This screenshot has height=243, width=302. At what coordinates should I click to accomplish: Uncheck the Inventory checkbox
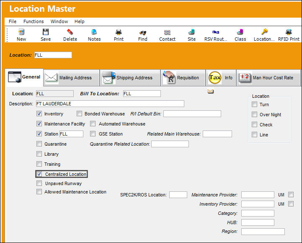coord(39,113)
